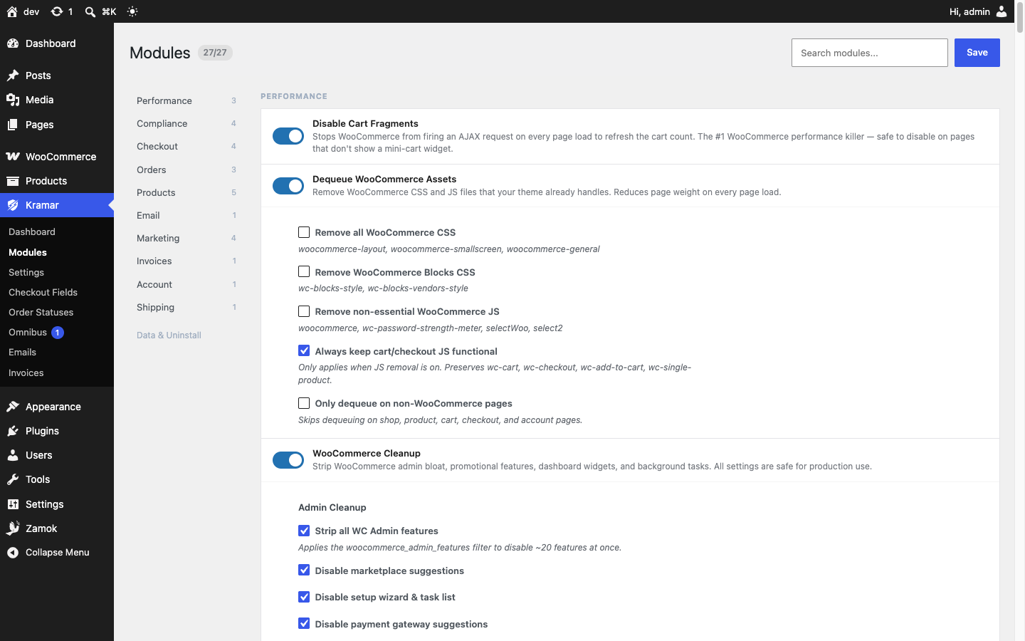Viewport: 1025px width, 641px height.
Task: Open Emails submenu item
Action: (22, 353)
